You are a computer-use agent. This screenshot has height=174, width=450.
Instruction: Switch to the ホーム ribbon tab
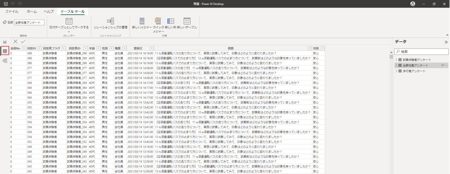32,11
